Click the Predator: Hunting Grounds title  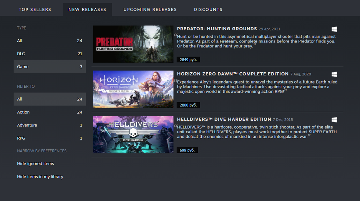tap(217, 29)
